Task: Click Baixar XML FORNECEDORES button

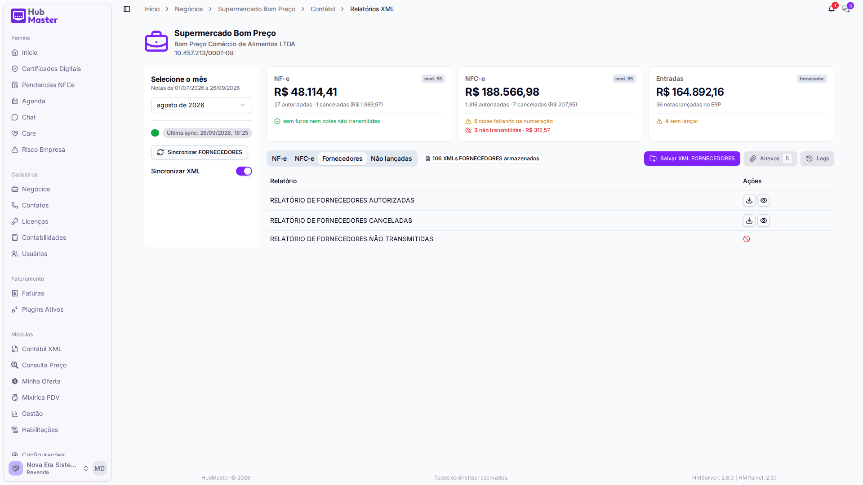Action: 692,159
